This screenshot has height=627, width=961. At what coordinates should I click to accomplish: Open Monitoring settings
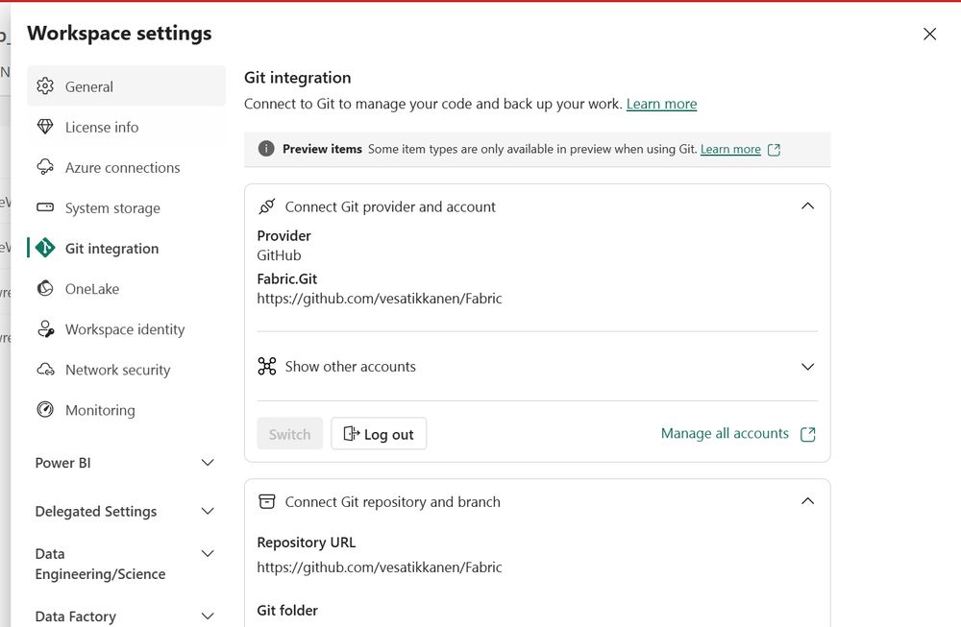click(126, 410)
